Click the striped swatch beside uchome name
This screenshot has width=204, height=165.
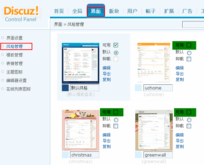coord(138,88)
